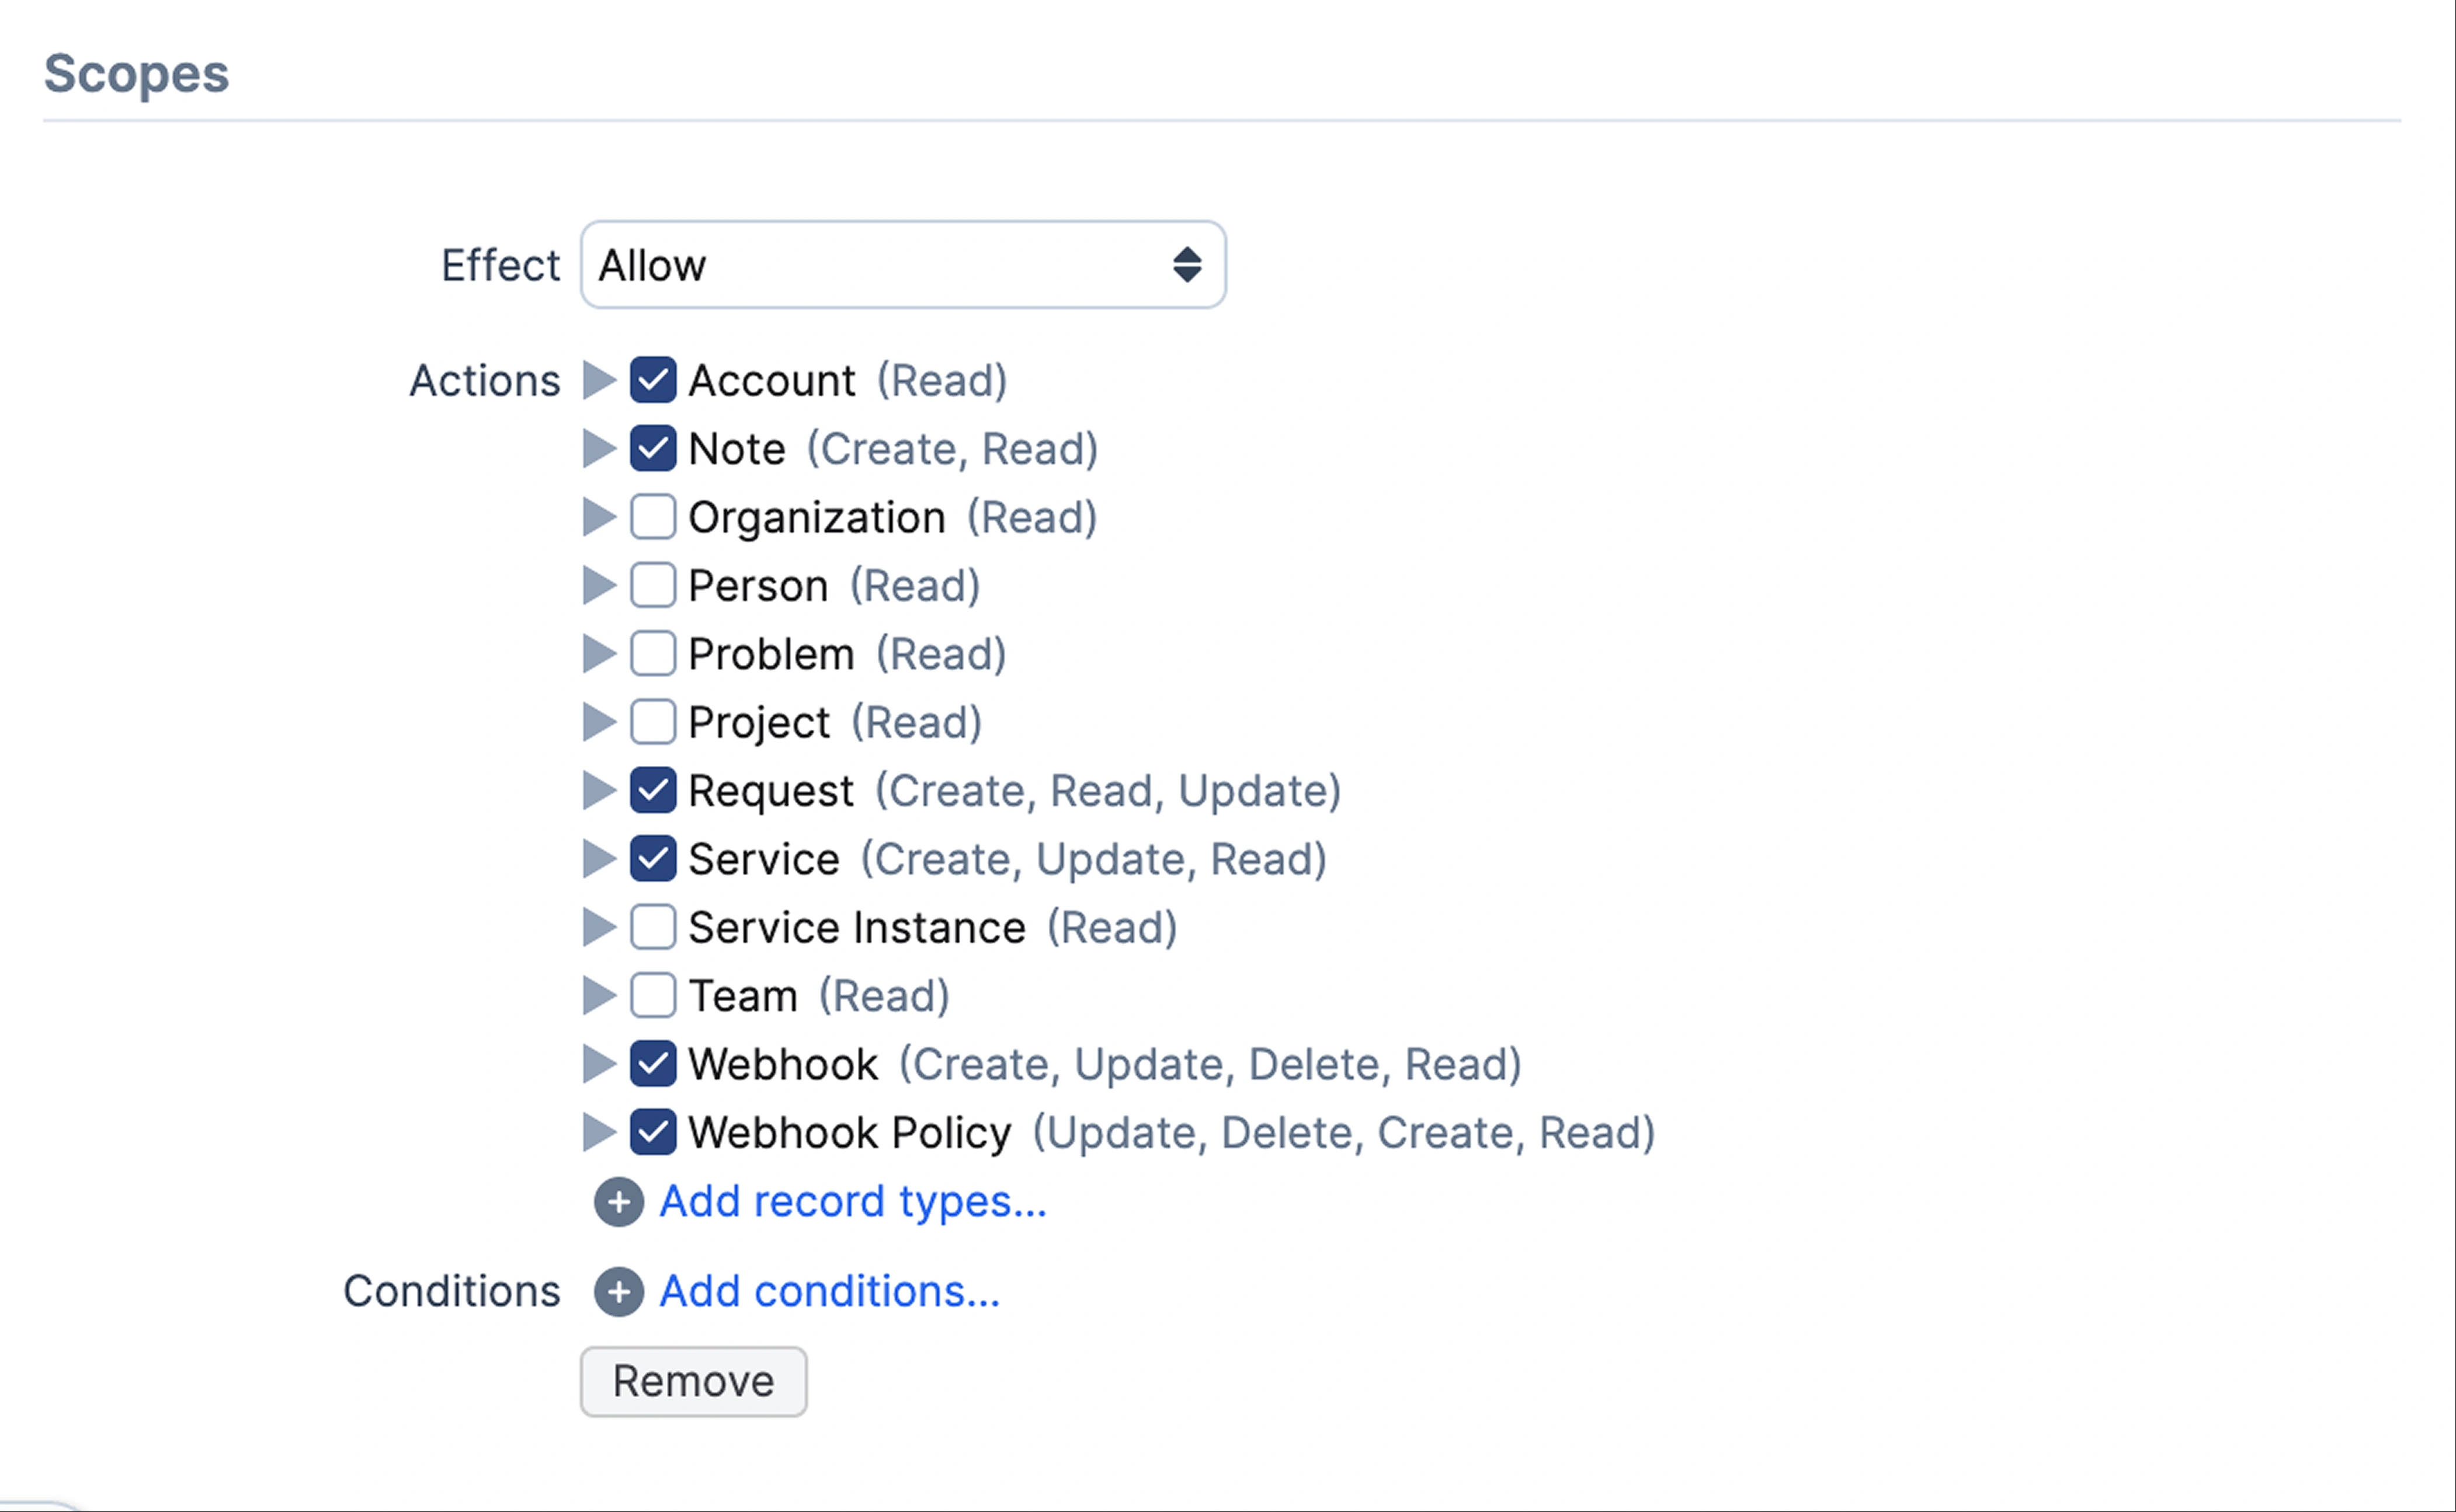
Task: Expand the Webhook Policy disclosure triangle
Action: [x=598, y=1132]
